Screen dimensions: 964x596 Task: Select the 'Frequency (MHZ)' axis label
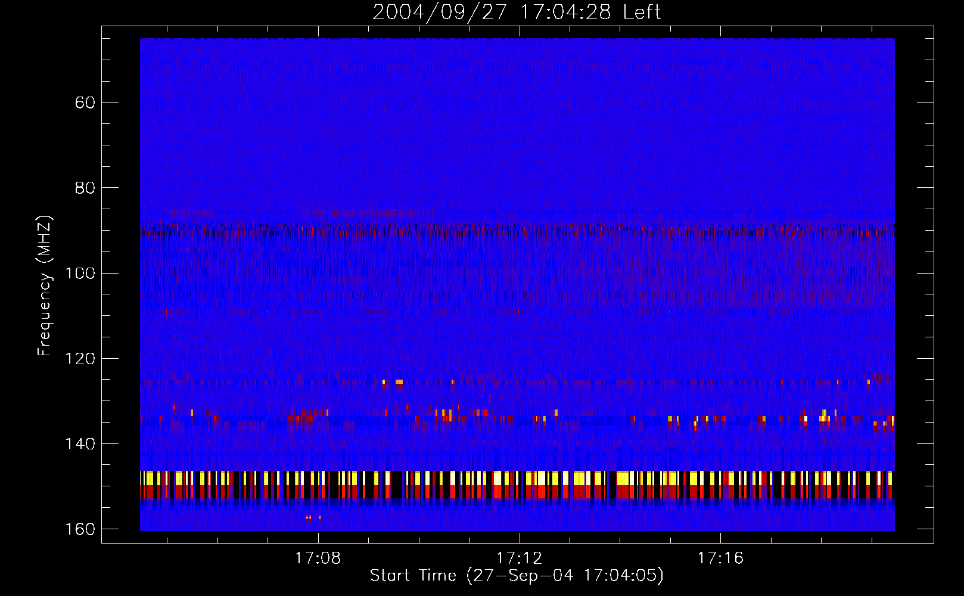pos(45,285)
